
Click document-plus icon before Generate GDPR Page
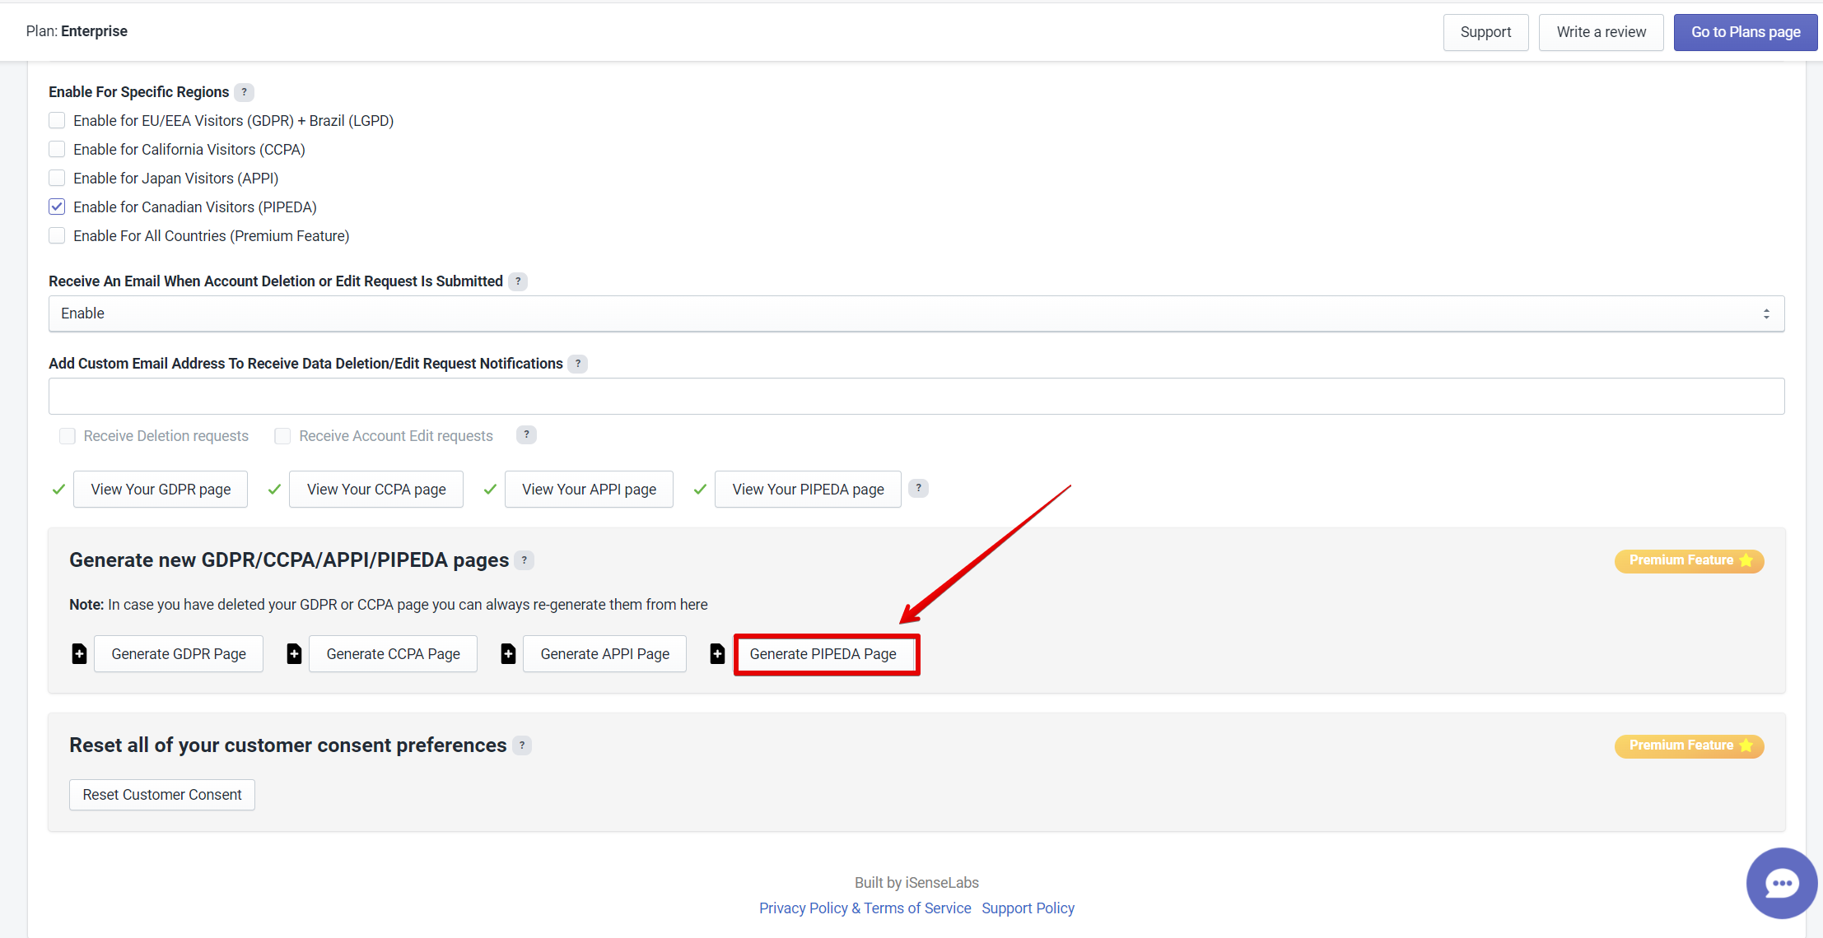[79, 654]
